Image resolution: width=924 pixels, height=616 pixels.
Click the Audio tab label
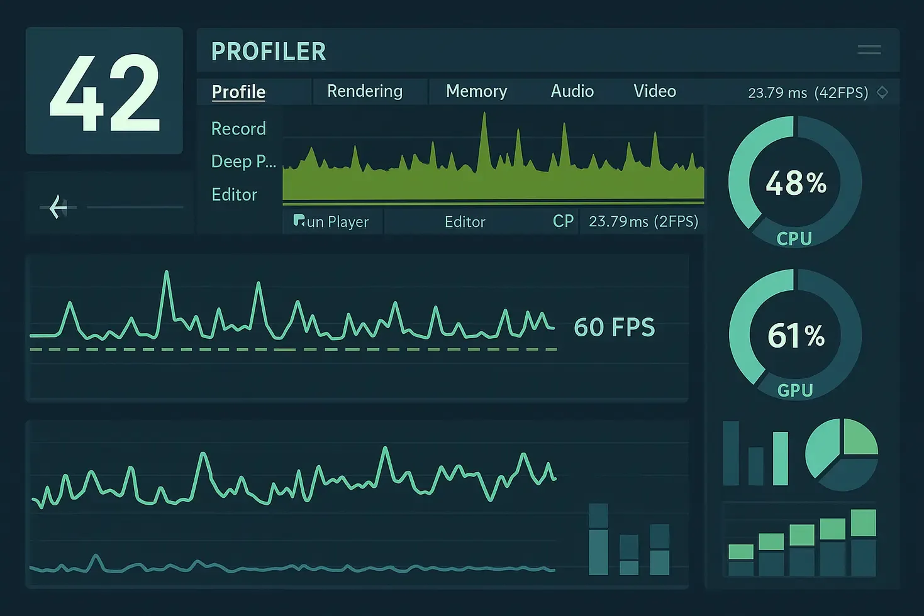pyautogui.click(x=572, y=91)
